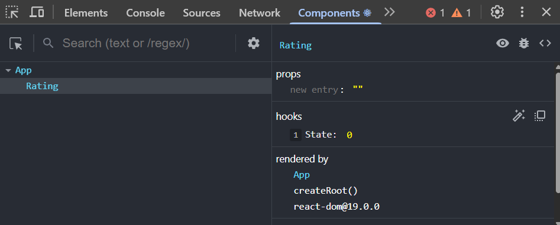Select the Components tab
Image resolution: width=560 pixels, height=225 pixels.
(x=335, y=13)
